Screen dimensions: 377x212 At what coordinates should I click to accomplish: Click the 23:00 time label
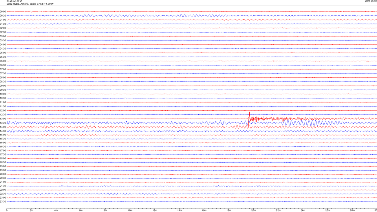click(3, 198)
